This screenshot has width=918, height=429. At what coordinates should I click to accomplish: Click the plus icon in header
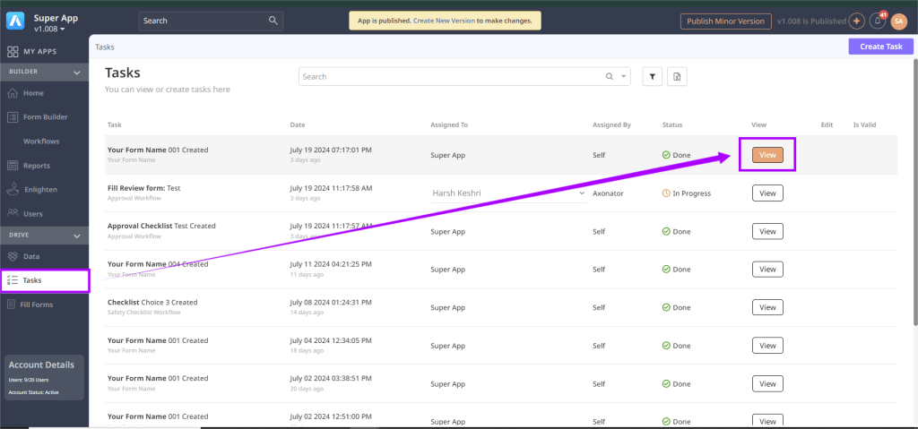(856, 21)
